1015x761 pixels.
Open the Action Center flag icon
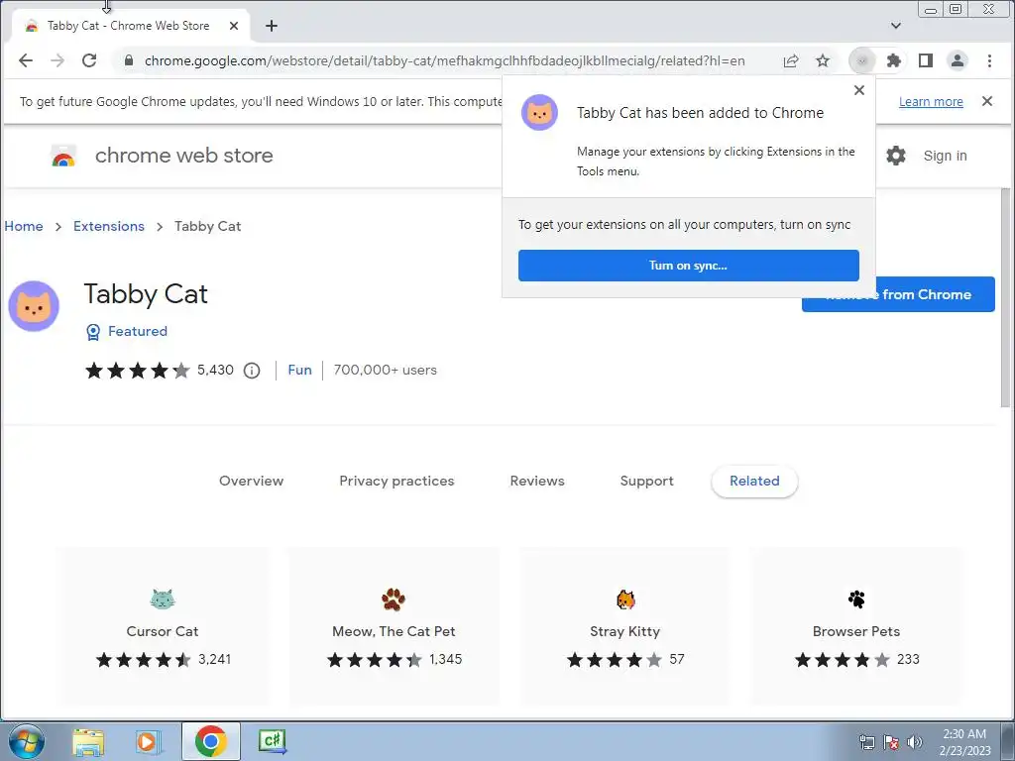pos(891,742)
